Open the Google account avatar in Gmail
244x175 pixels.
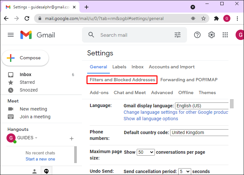[x=240, y=35]
